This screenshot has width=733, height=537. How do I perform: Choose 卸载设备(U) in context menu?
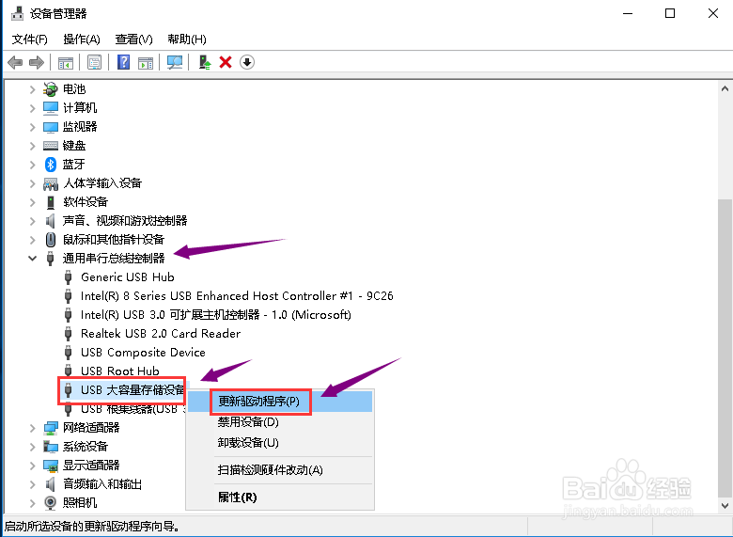point(280,442)
